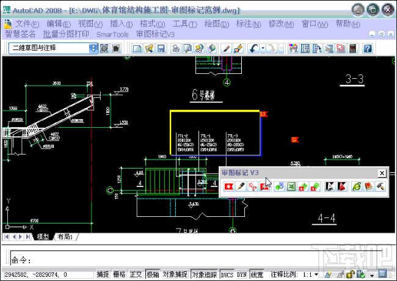
Task: Click the 3D DWF globe icon
Action: pyautogui.click(x=212, y=48)
